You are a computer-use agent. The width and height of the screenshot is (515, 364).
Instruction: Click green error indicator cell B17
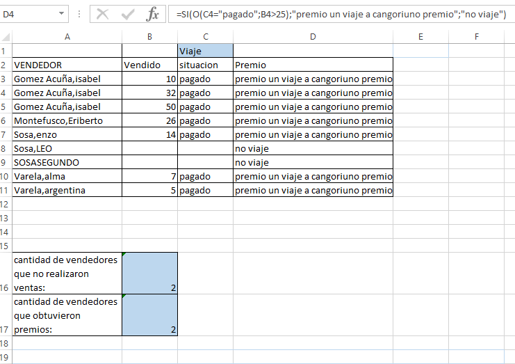149,315
